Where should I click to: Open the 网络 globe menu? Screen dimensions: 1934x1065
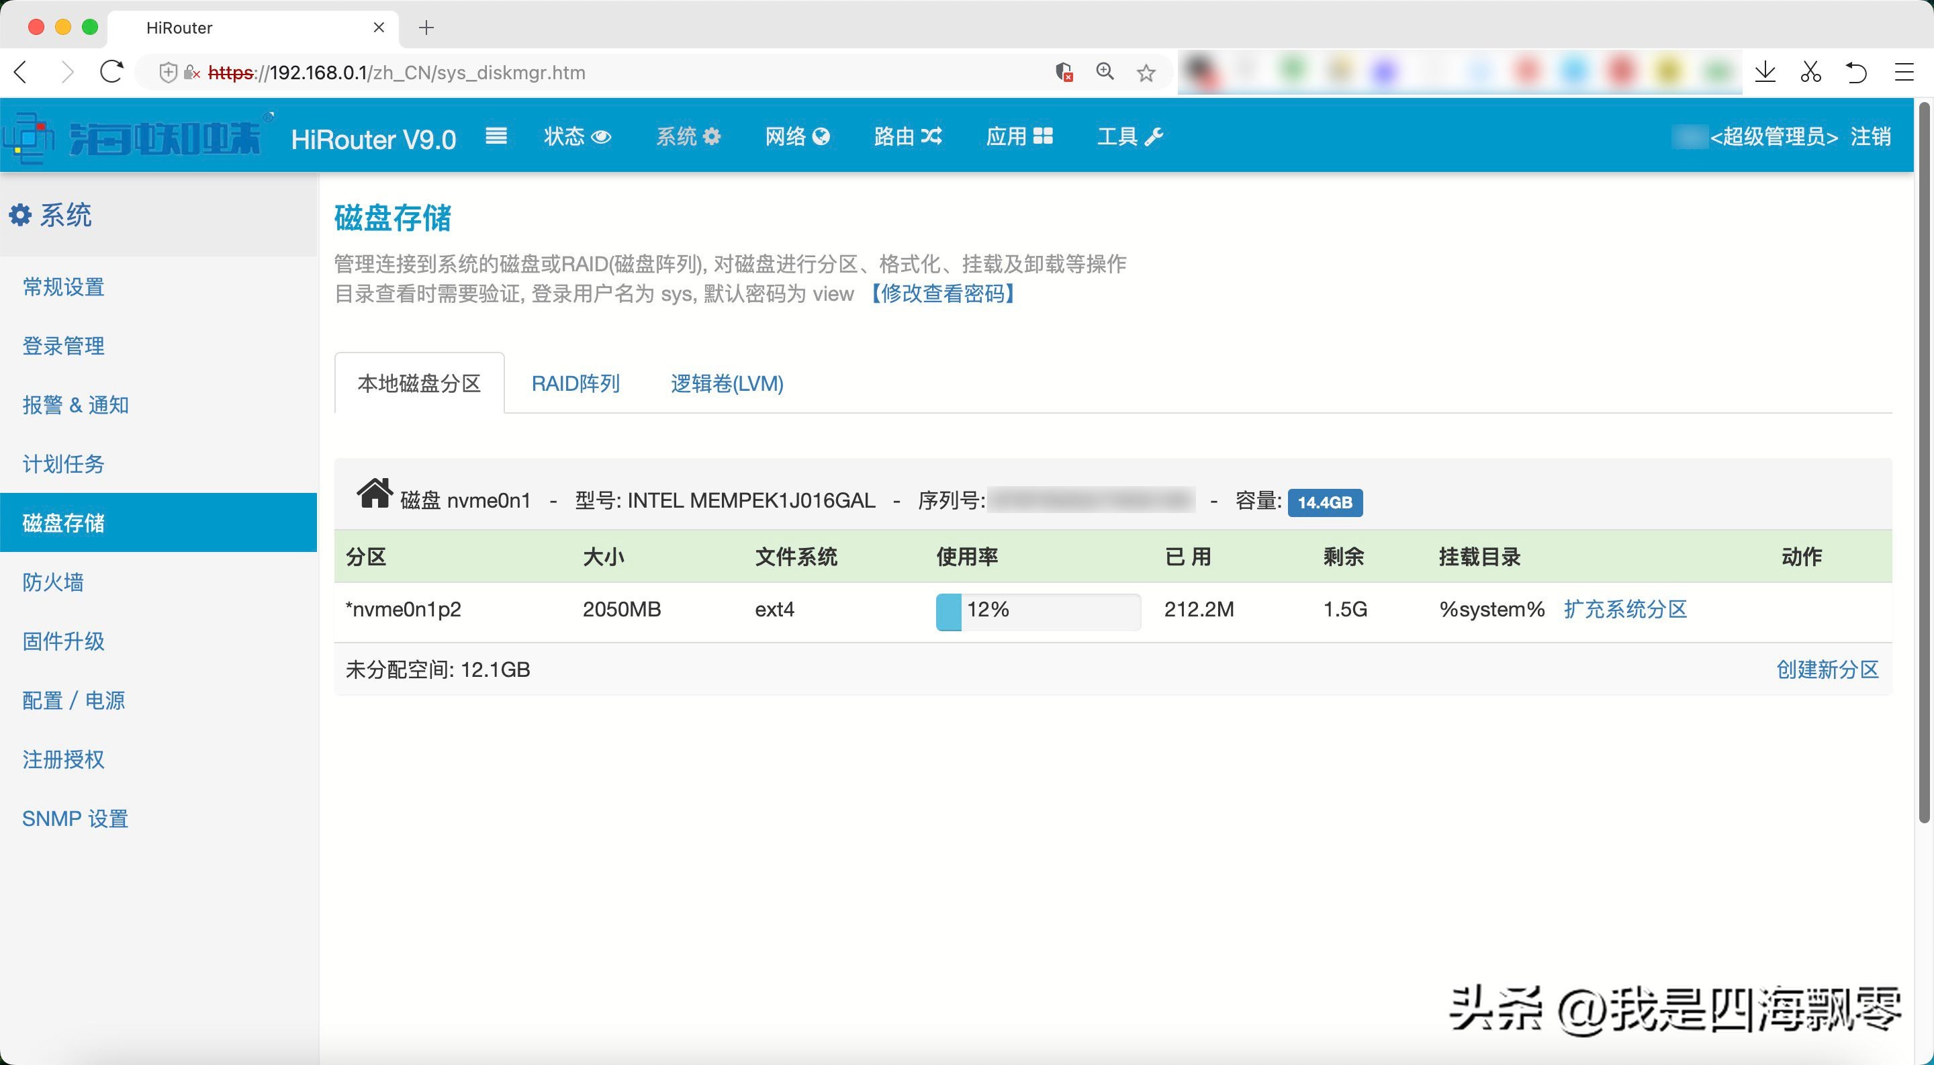pyautogui.click(x=796, y=136)
